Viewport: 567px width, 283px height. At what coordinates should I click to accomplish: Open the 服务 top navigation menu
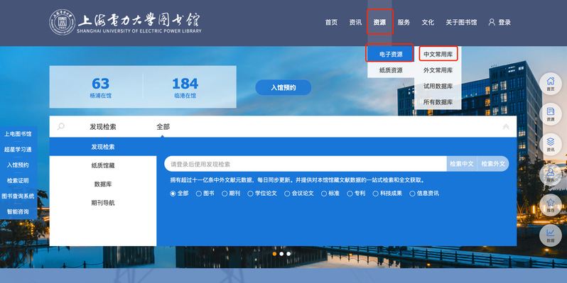click(404, 23)
